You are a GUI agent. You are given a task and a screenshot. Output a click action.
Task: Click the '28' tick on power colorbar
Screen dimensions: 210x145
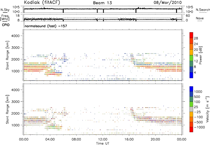tap(196, 38)
